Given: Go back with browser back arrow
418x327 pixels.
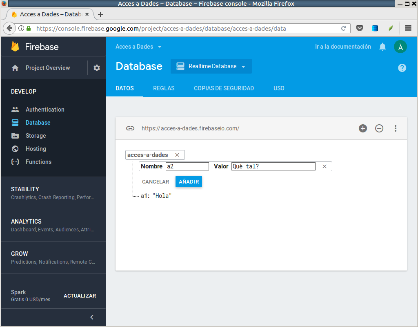Looking at the screenshot, I should 9,28.
